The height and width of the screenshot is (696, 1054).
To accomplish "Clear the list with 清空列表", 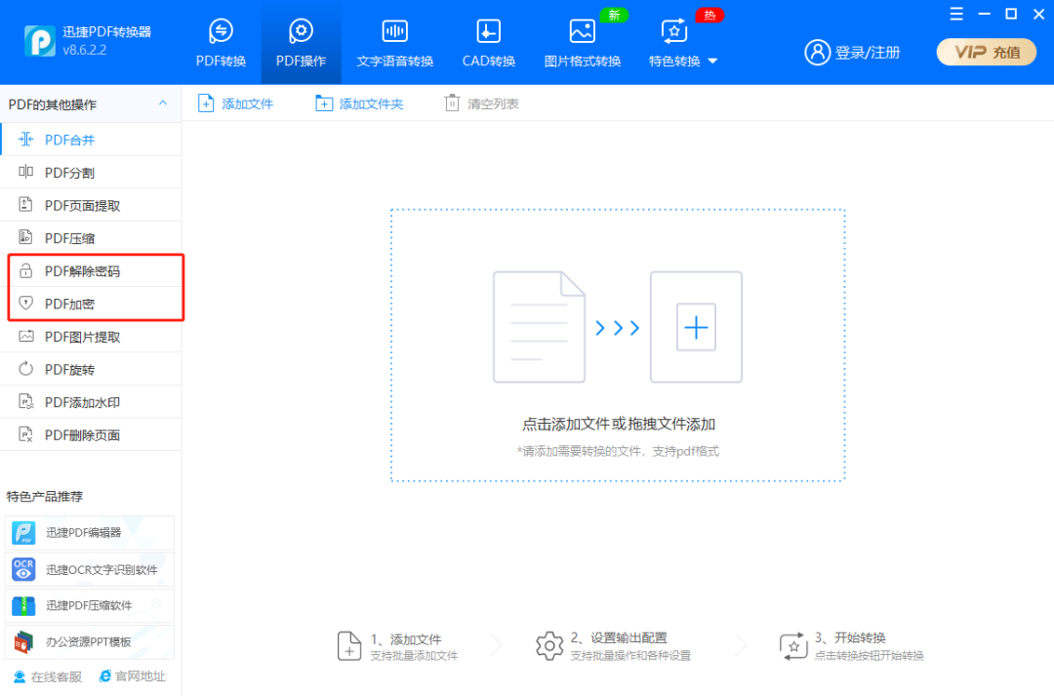I will click(x=480, y=102).
